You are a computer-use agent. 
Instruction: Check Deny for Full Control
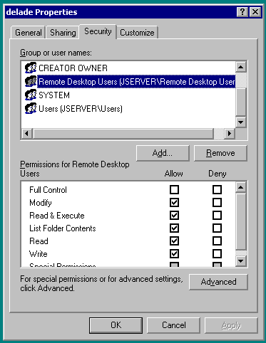coord(217,190)
